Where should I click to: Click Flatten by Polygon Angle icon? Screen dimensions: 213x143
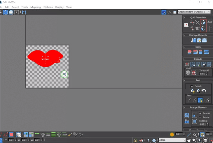(x=192, y=64)
